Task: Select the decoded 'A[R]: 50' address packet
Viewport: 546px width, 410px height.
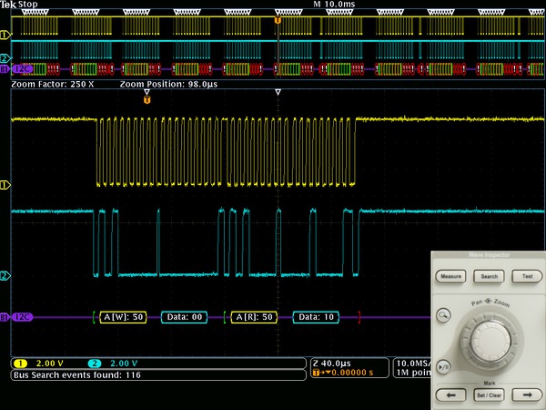Action: pyautogui.click(x=254, y=317)
